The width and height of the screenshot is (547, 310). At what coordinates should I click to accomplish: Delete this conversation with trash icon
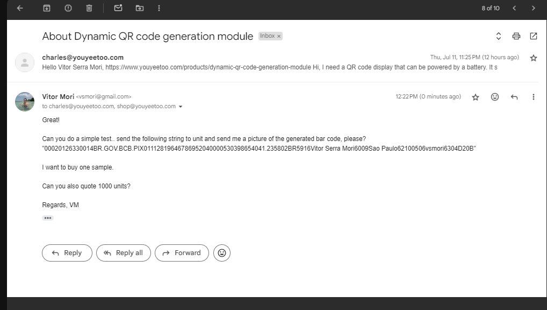click(x=89, y=8)
